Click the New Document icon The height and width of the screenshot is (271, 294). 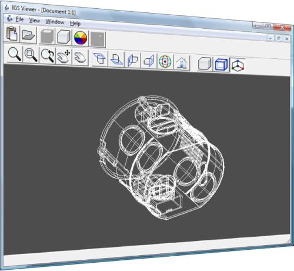coord(12,34)
